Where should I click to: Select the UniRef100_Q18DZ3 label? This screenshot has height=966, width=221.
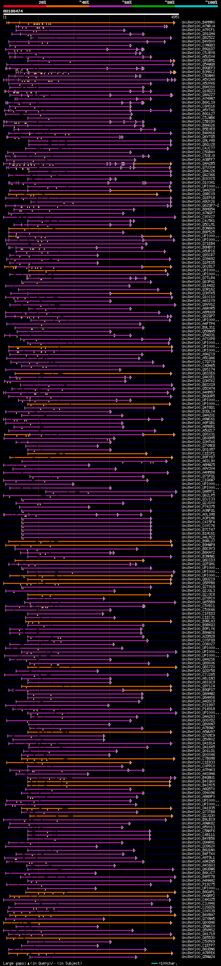click(198, 91)
